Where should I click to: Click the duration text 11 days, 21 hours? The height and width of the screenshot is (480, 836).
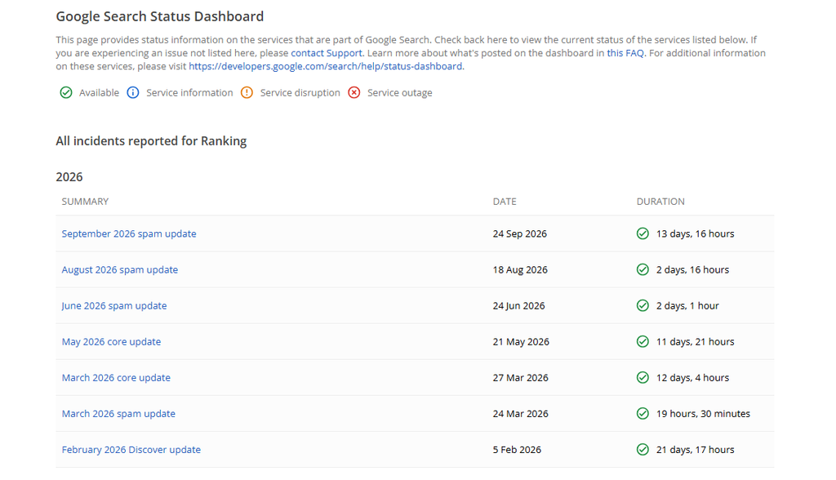tap(696, 342)
